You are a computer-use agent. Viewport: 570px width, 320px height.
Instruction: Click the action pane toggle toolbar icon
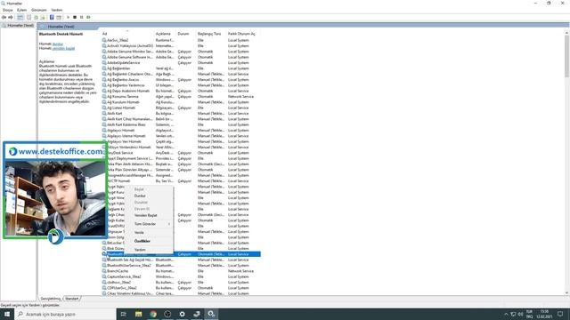(59, 17)
